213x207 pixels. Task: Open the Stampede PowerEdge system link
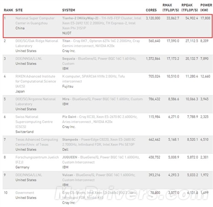point(99,142)
